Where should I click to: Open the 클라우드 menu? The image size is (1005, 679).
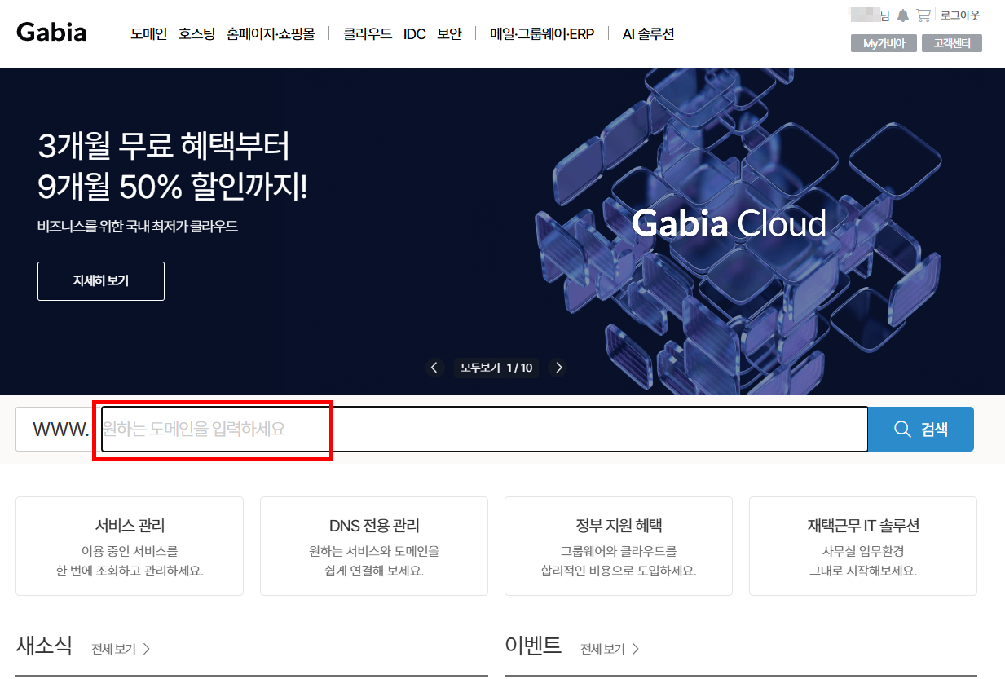pyautogui.click(x=368, y=34)
